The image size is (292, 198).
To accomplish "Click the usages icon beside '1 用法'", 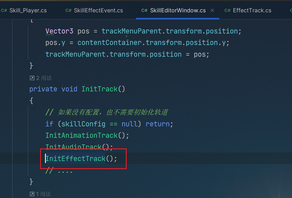I will click(32, 194).
